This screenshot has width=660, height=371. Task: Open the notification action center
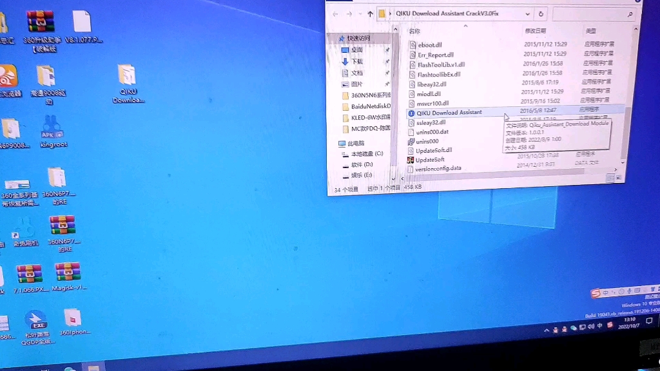click(649, 321)
